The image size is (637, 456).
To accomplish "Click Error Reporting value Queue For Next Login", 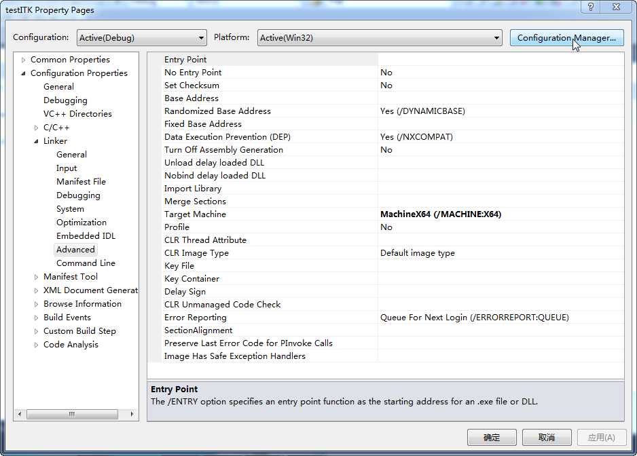I will click(500, 318).
